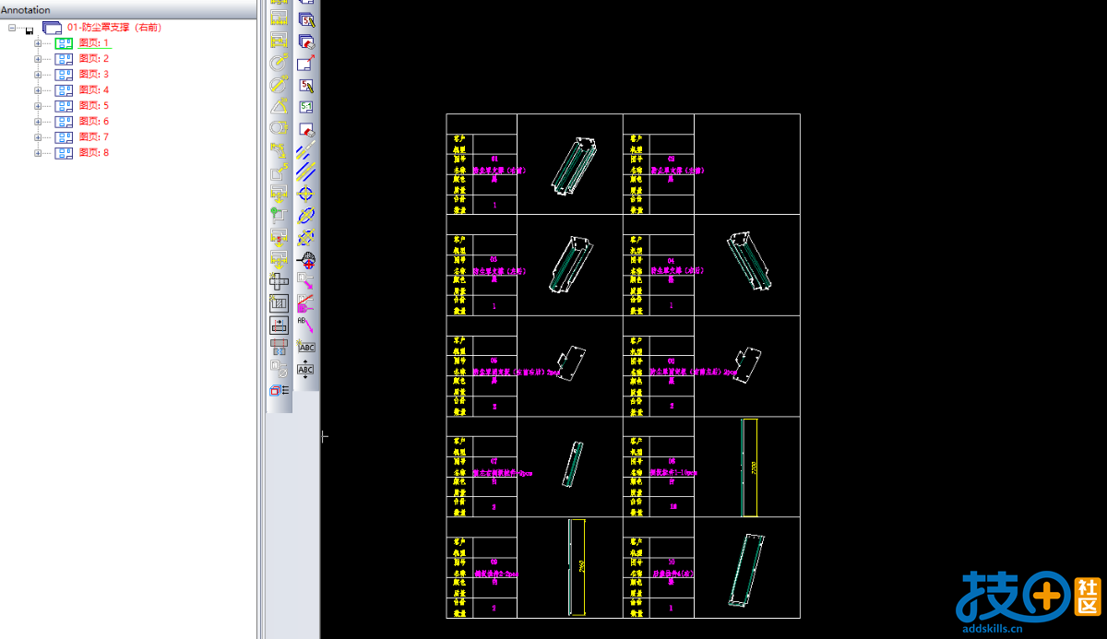Select the yellow X with blue ring tool
The width and height of the screenshot is (1107, 639).
(307, 237)
